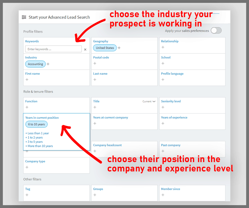249x208 pixels.
Task: Remove the United States geography tag
Action: 105,48
